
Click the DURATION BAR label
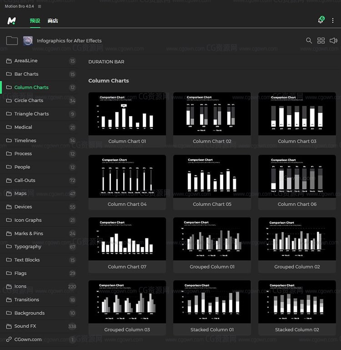106,62
